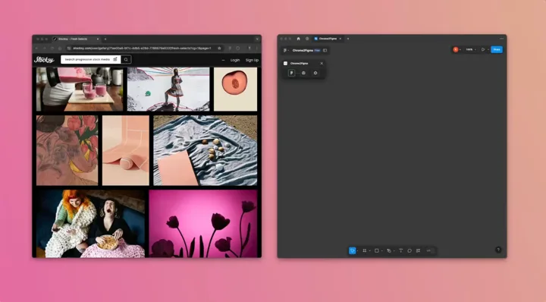Screen dimensions: 546x302
Task: Open the beach towel with shells photo
Action: pyautogui.click(x=205, y=150)
